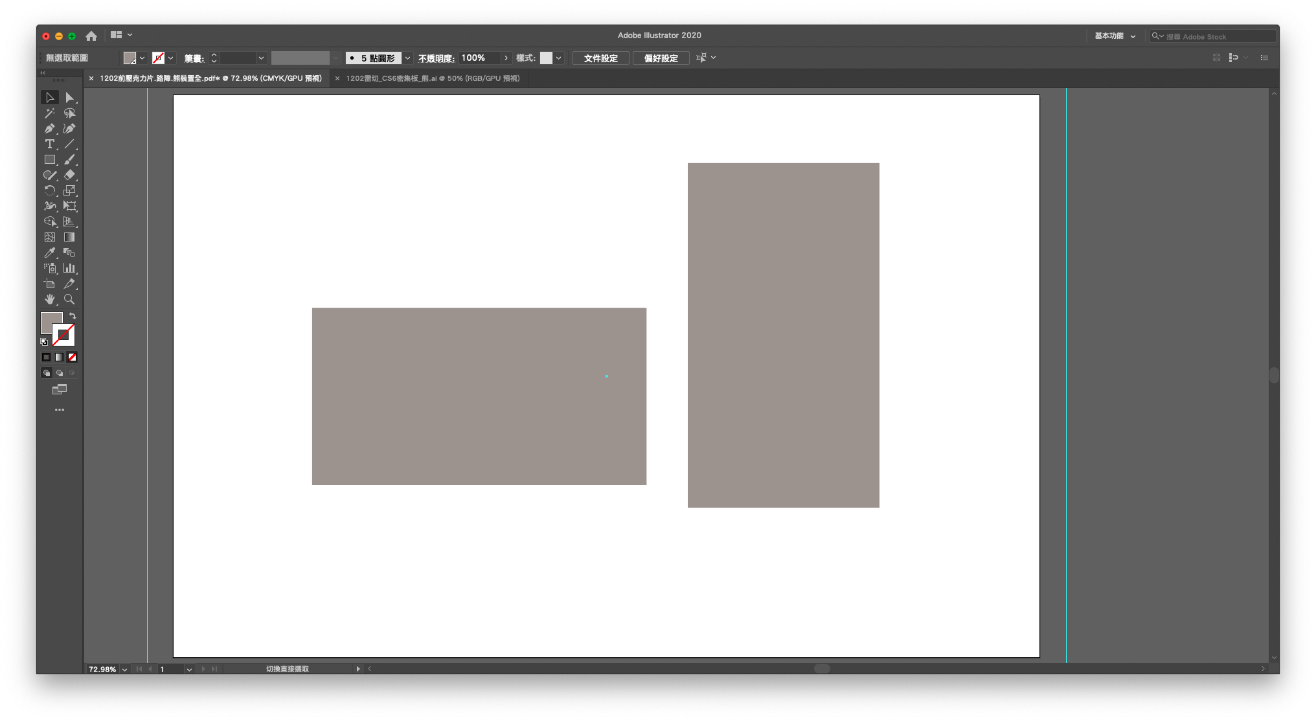This screenshot has height=722, width=1316.
Task: Click the 偏好設定 button
Action: pos(661,58)
